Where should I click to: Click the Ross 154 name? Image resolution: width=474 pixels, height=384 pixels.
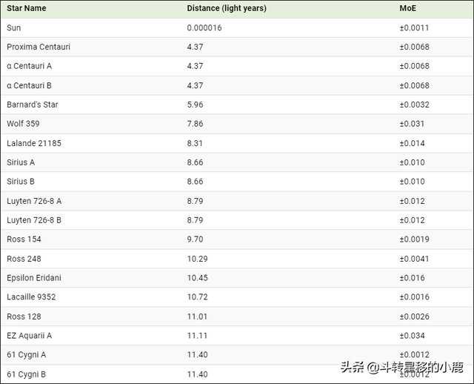pos(24,239)
